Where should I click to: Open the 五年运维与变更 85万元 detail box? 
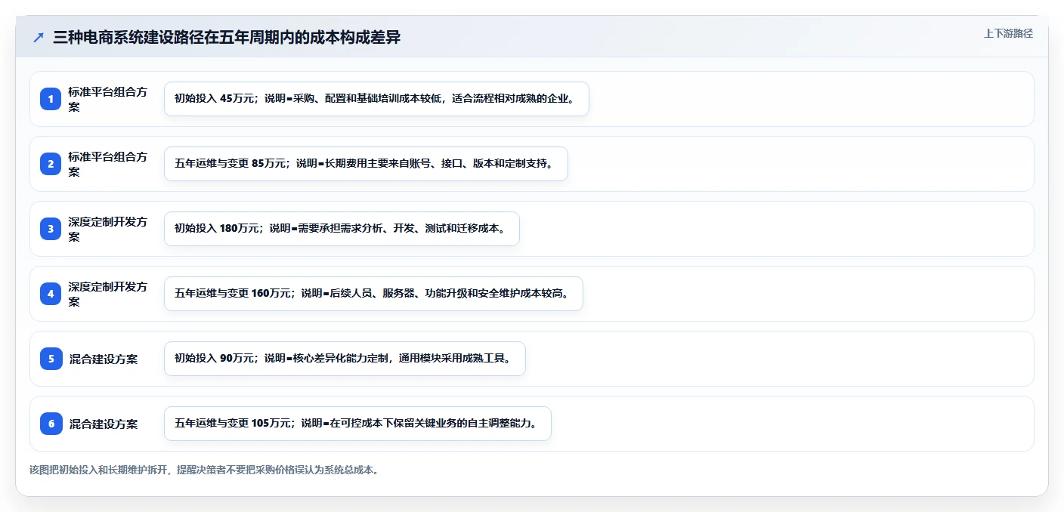coord(366,164)
